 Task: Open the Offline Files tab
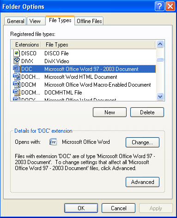(x=89, y=21)
